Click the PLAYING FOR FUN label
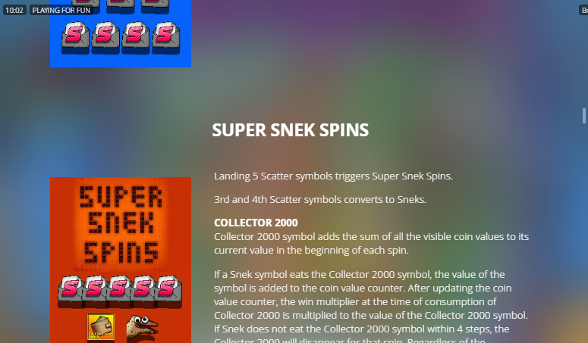588x343 pixels. tap(61, 10)
